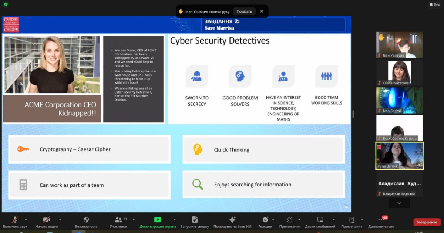444x233 pixels.
Task: Open Доски сообщений whiteboards icon
Action: pyautogui.click(x=320, y=220)
